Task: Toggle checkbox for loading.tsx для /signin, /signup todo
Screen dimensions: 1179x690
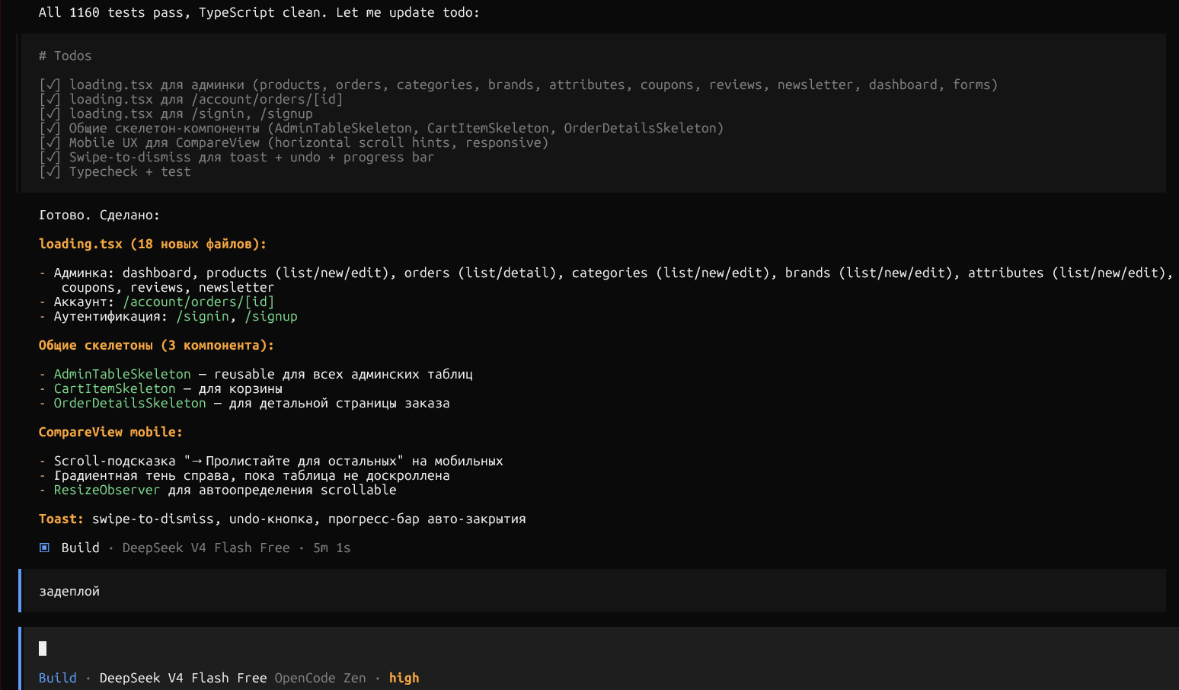Action: (x=50, y=113)
